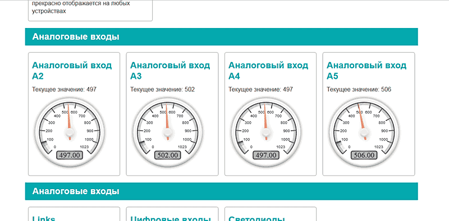Select the Аналоговый вход A5 heading
Viewport: 449px width, 221px height.
pos(366,70)
